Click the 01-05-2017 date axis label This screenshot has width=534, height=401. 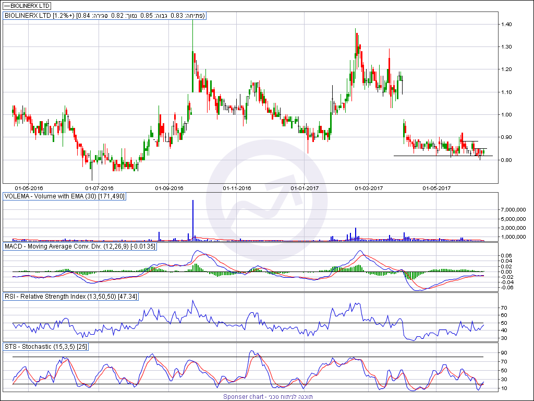436,188
